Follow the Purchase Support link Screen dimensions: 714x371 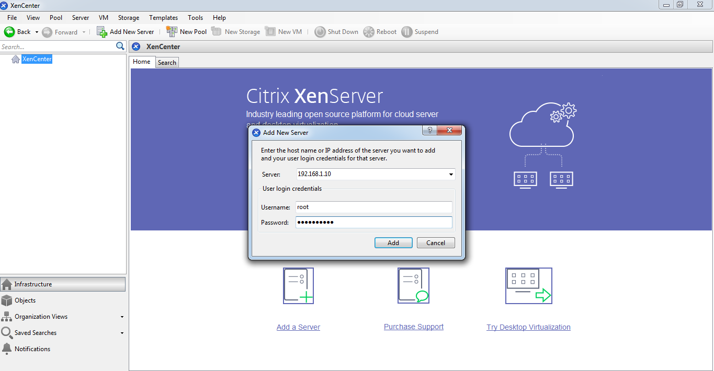(x=414, y=327)
